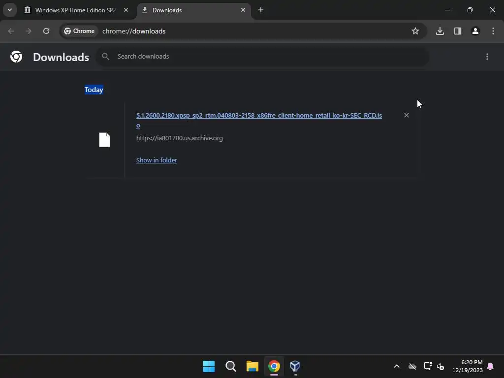504x378 pixels.
Task: Minimize the Chrome window
Action: [x=447, y=10]
